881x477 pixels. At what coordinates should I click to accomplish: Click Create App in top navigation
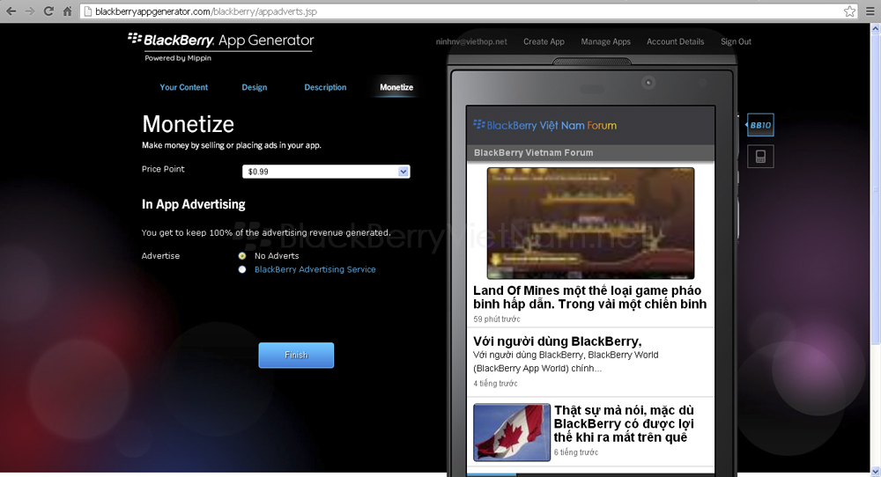(544, 41)
